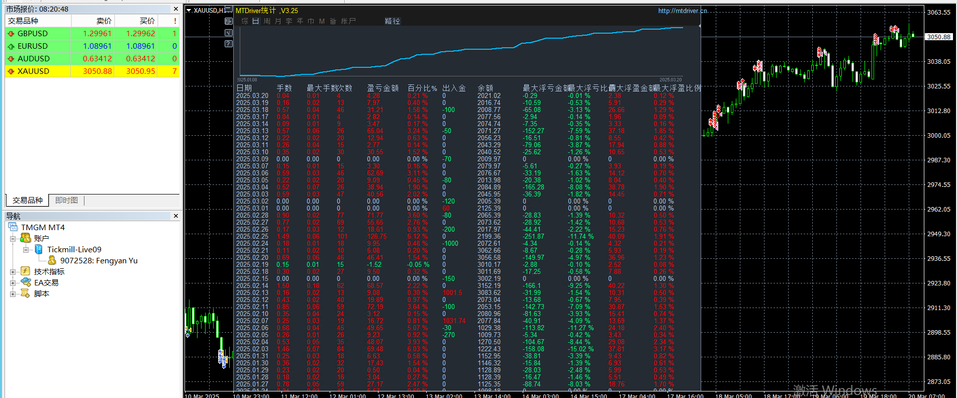Click the equity curve line chart
Viewport: 957px width, 398px height.
coord(461,52)
